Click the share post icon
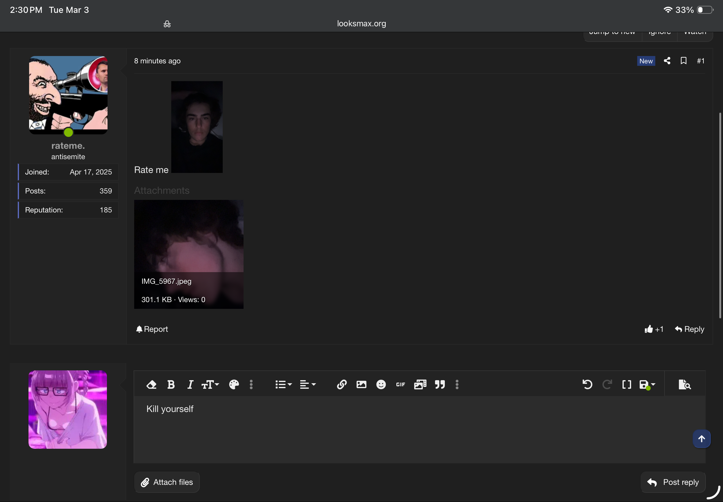The height and width of the screenshot is (502, 723). (667, 61)
